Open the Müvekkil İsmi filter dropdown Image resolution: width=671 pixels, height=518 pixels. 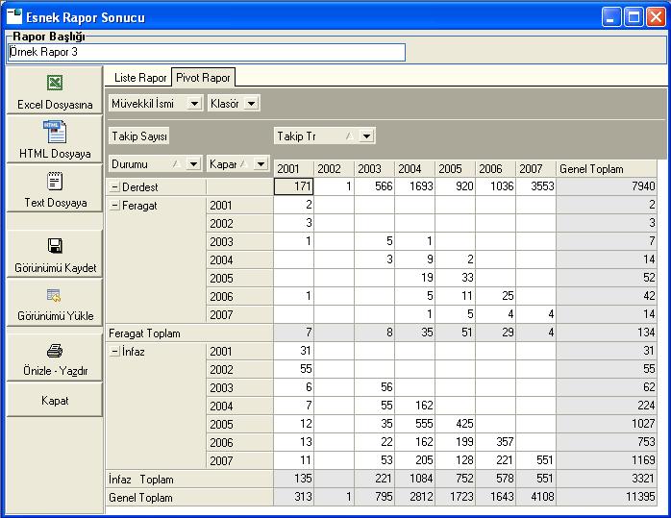194,104
